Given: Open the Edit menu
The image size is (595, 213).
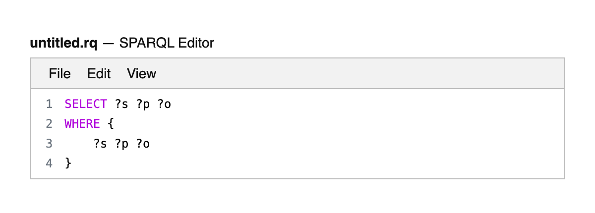Looking at the screenshot, I should pyautogui.click(x=99, y=74).
